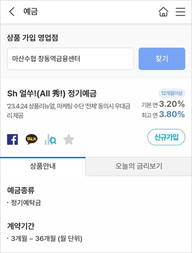Screen dimensions: 192x253
Task: Click the '23.4.24 상품리뉴얼 description text
Action: pyautogui.click(x=69, y=111)
